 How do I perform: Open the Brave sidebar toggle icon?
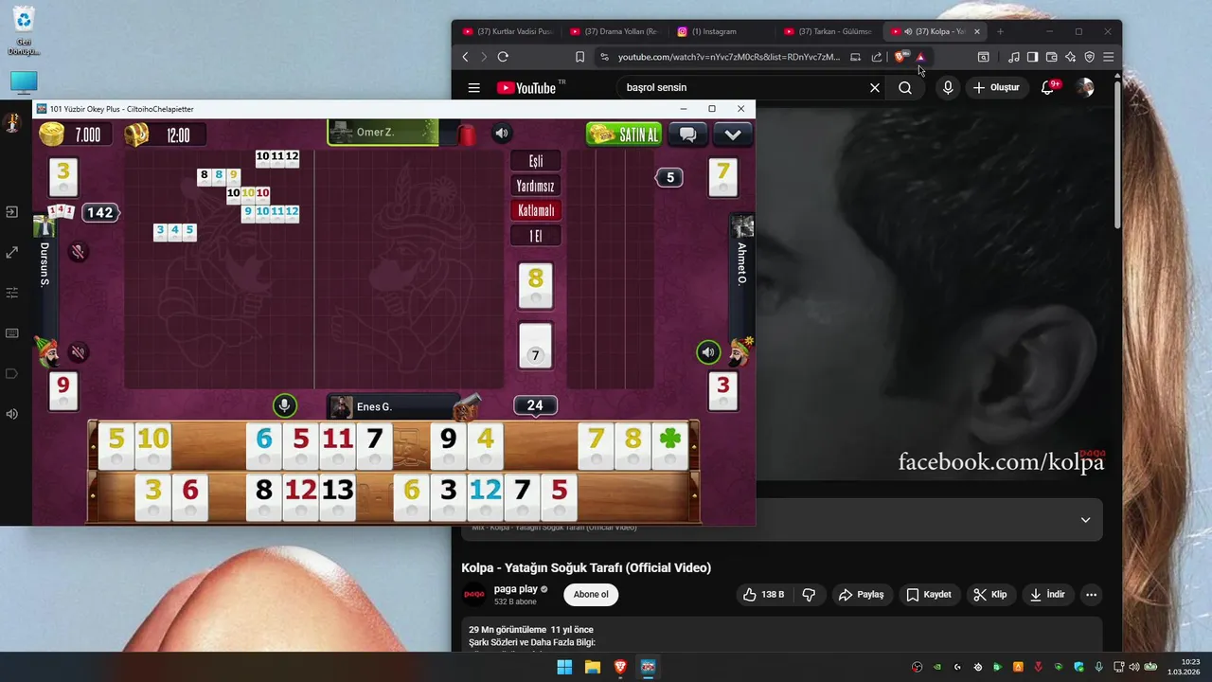pos(1032,57)
